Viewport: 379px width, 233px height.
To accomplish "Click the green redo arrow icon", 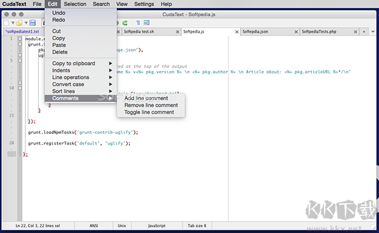I will click(x=124, y=23).
